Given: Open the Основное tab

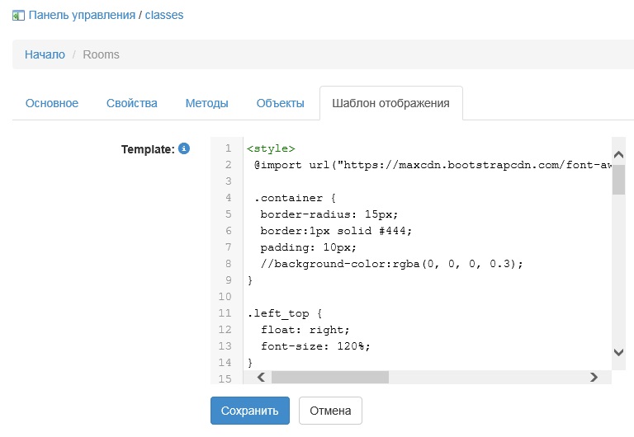Looking at the screenshot, I should 52,103.
